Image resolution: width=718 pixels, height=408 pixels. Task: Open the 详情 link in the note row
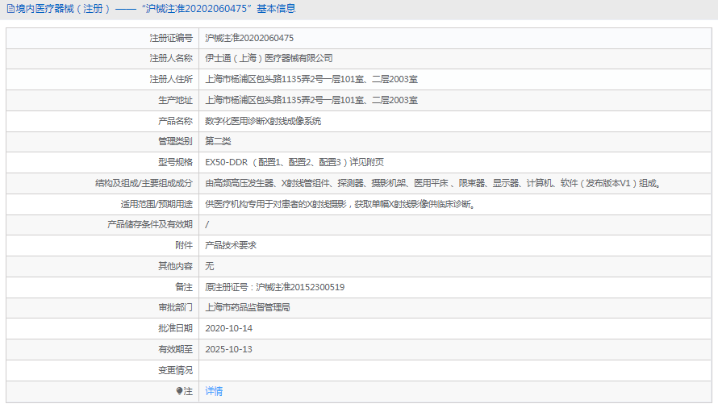[214, 391]
